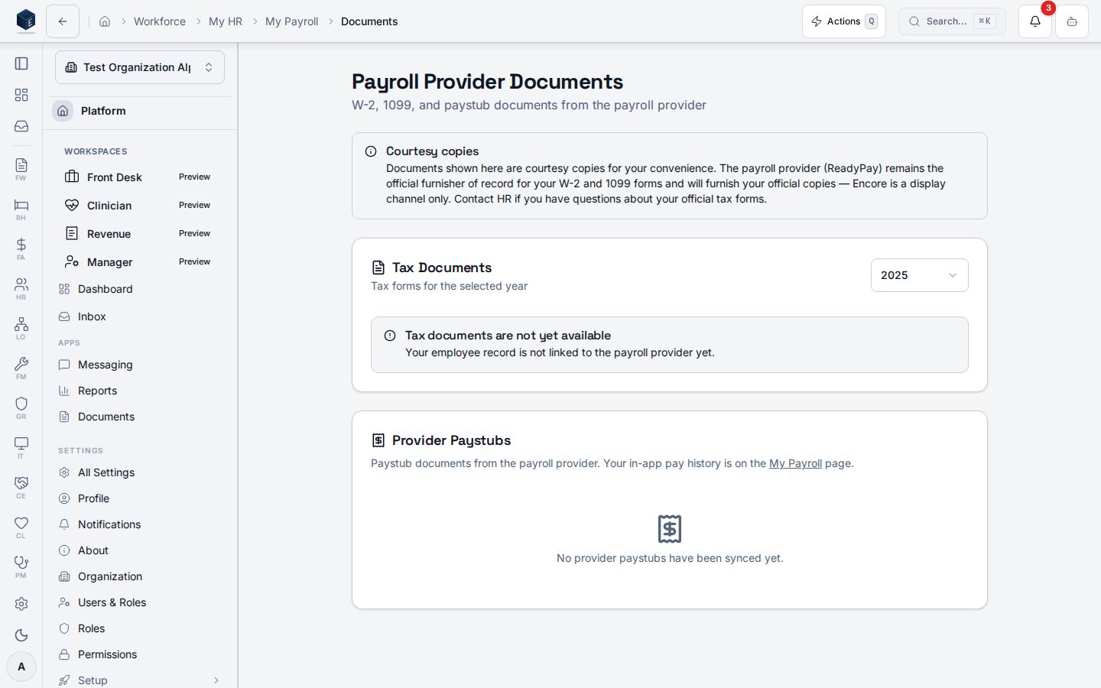Open the GR shield module icon
Viewport: 1101px width, 688px height.
(21, 407)
